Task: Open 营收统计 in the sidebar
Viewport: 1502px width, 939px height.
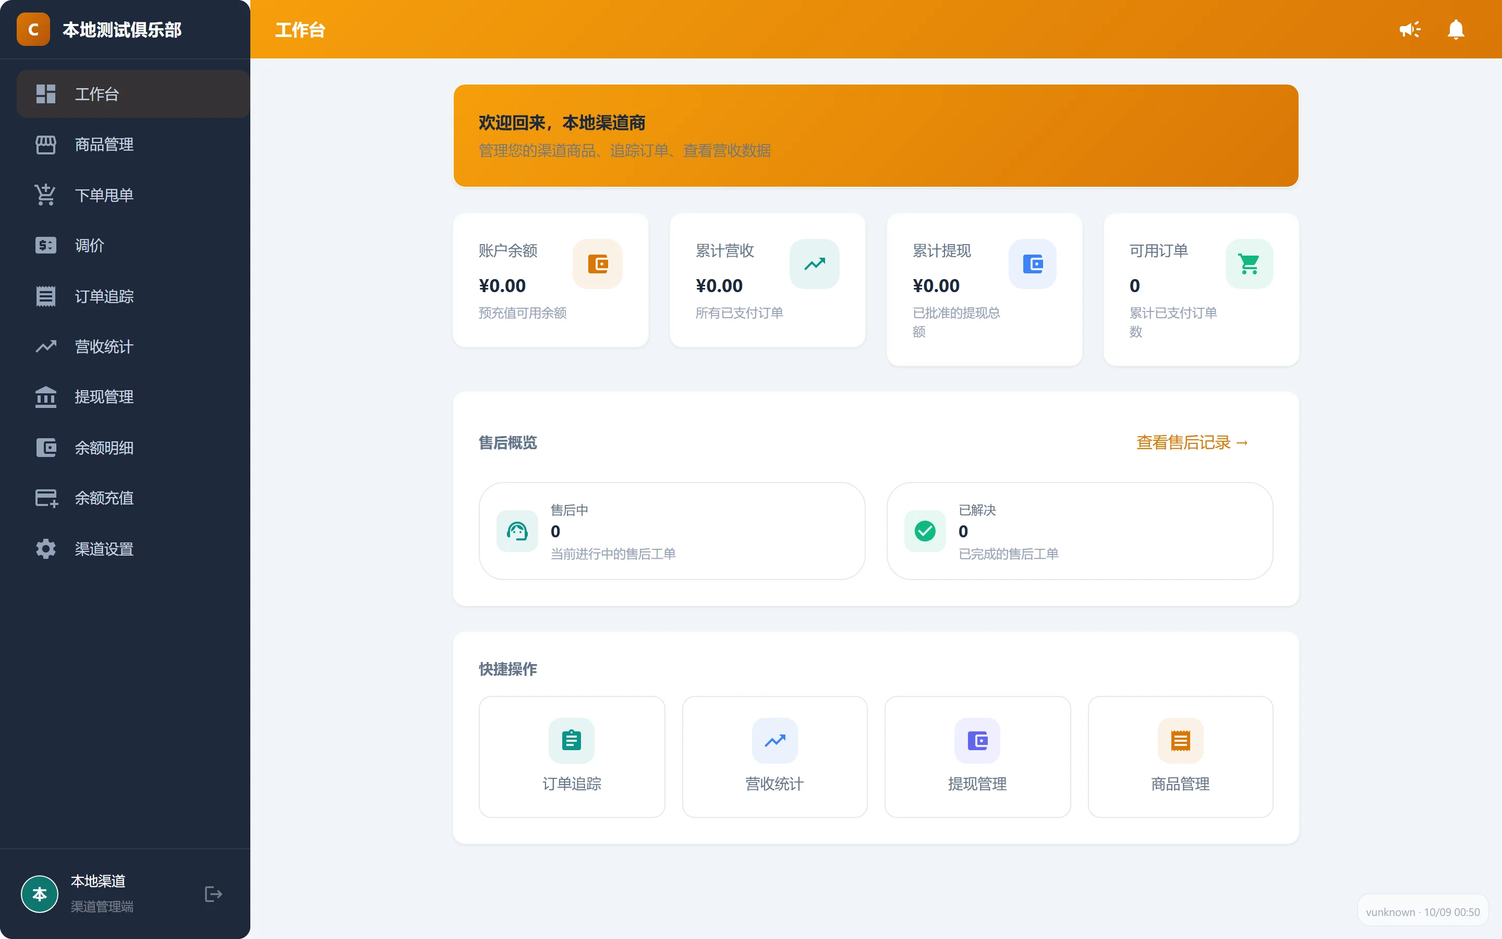Action: tap(133, 346)
